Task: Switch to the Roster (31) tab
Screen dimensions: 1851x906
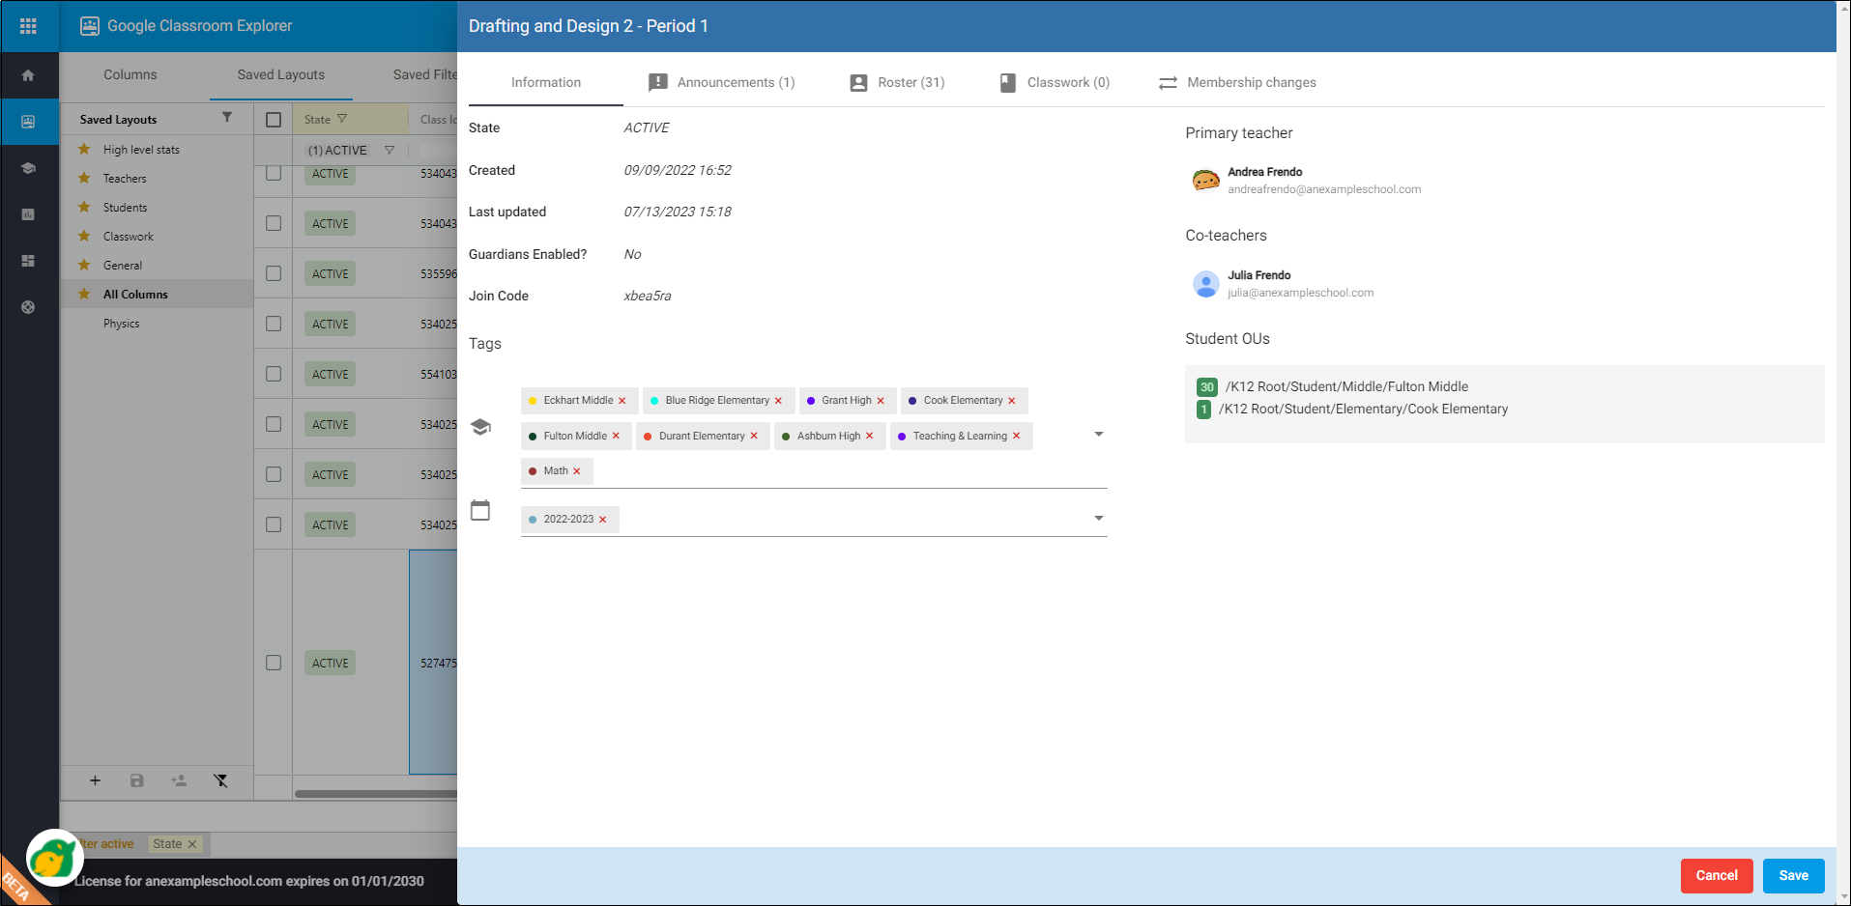Action: click(897, 82)
